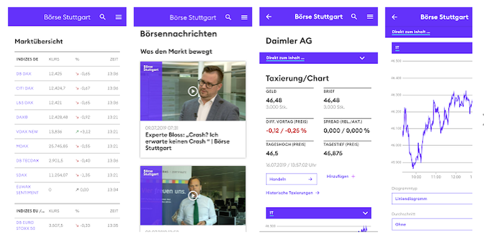Click the Daimler line chart
The width and height of the screenshot is (484, 242).
point(438,129)
